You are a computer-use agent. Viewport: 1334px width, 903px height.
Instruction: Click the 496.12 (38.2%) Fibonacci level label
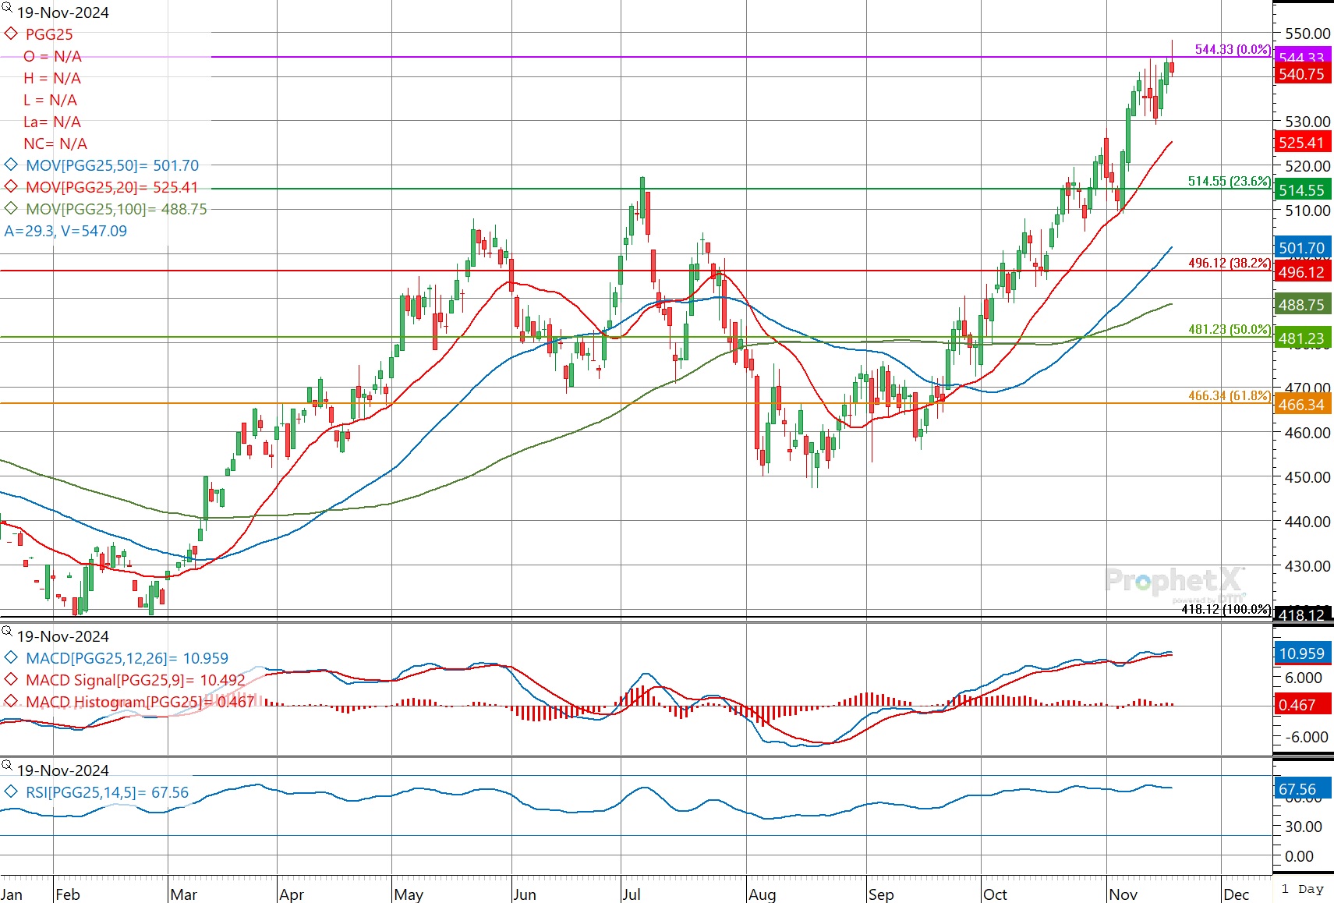[1230, 263]
